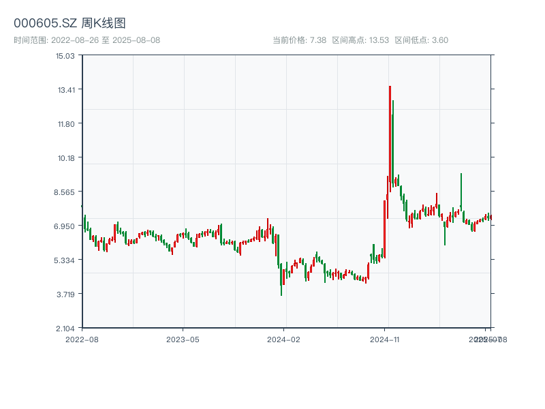Click the 10.18 y-axis label

65,157
